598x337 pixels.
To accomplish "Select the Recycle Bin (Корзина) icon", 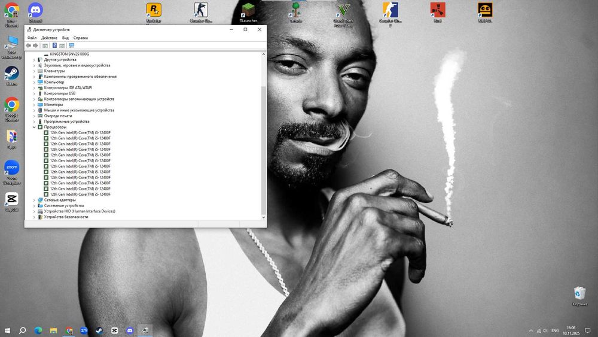I will (579, 296).
